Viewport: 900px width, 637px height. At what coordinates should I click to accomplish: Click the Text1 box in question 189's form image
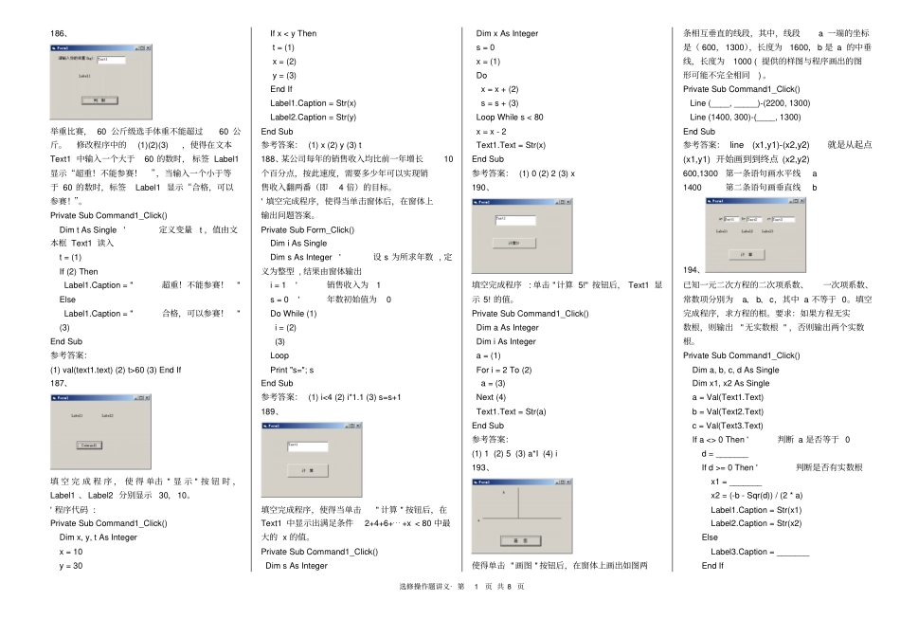click(308, 446)
